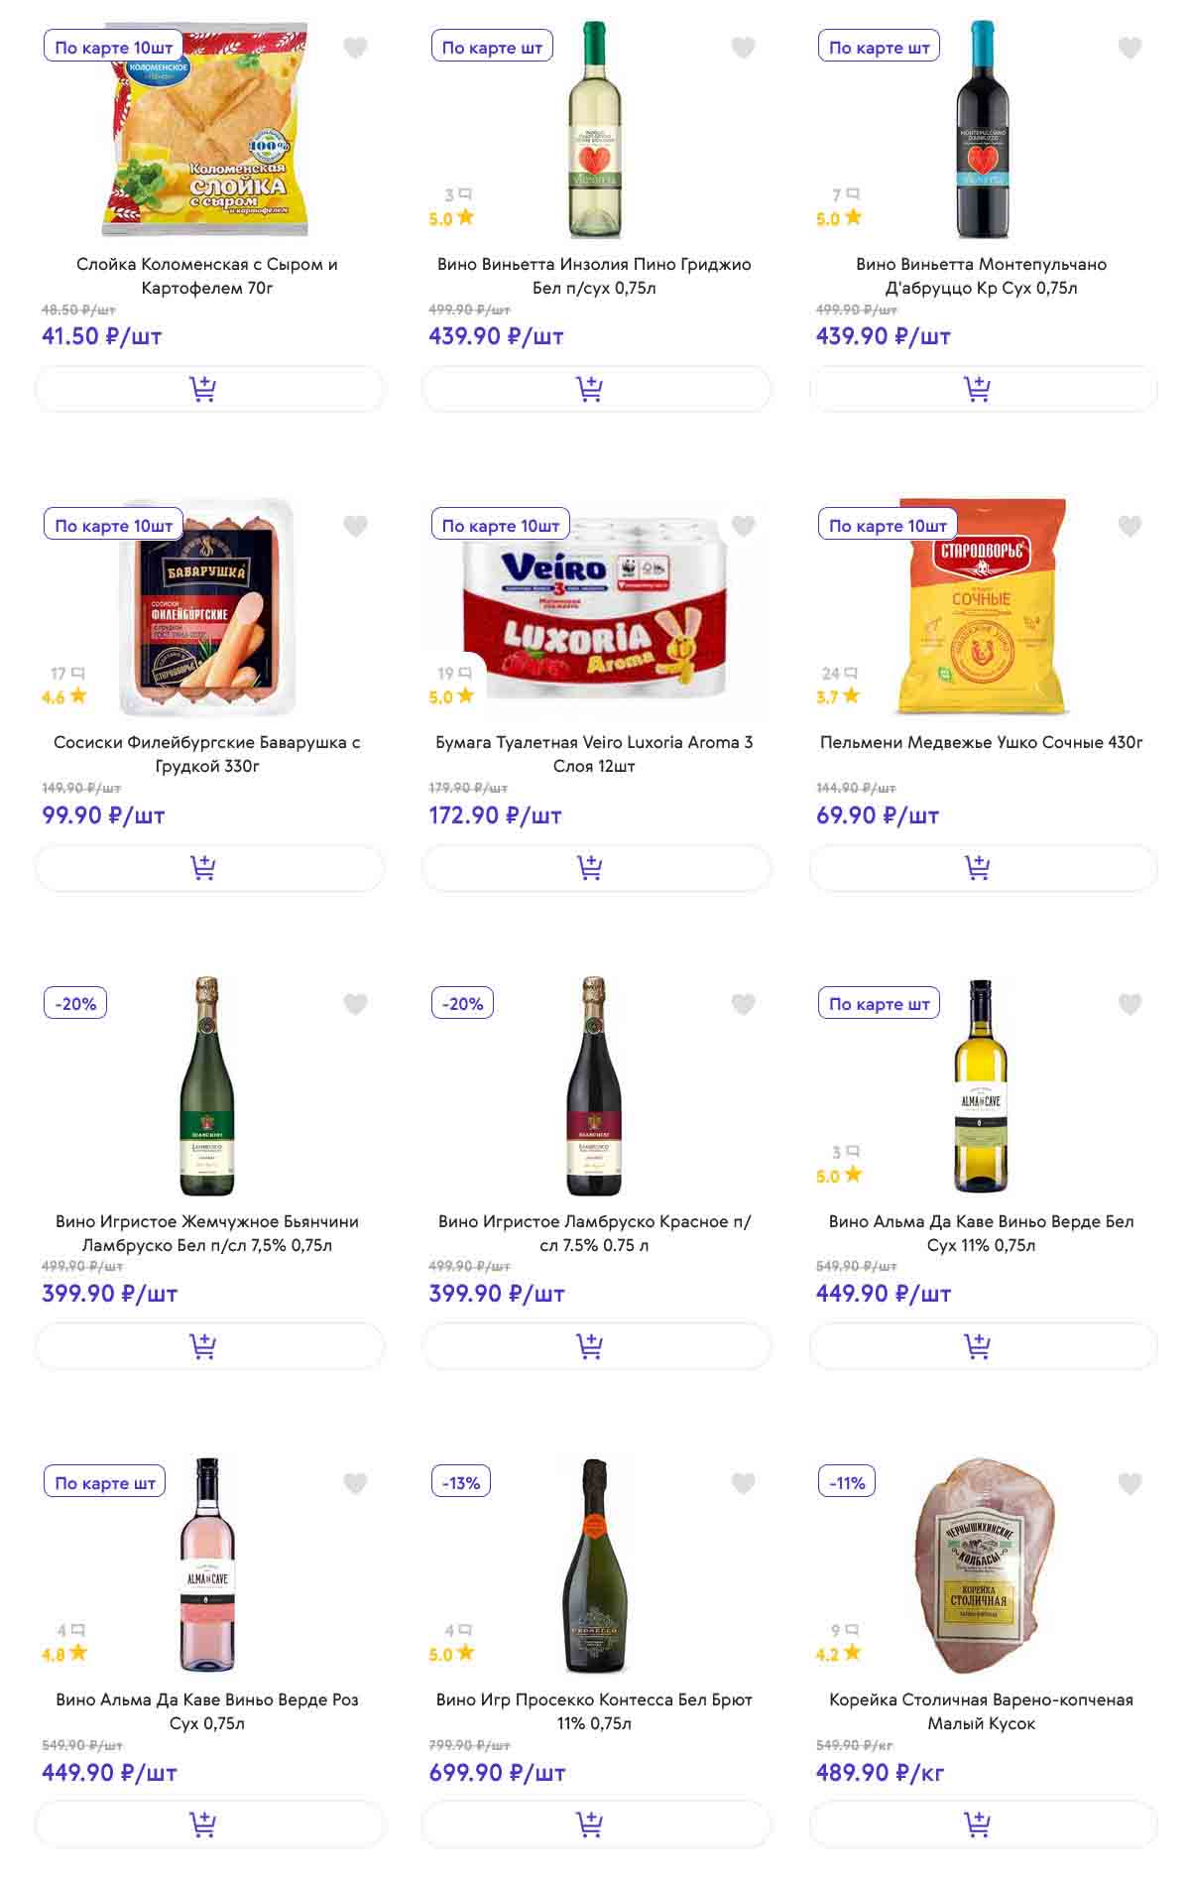Open the Жемчужное Бьянчини Ламбруско bottle image
The width and height of the screenshot is (1190, 1882).
[207, 1086]
